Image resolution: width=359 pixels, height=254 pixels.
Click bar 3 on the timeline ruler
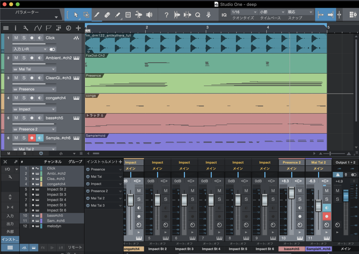click(x=207, y=28)
